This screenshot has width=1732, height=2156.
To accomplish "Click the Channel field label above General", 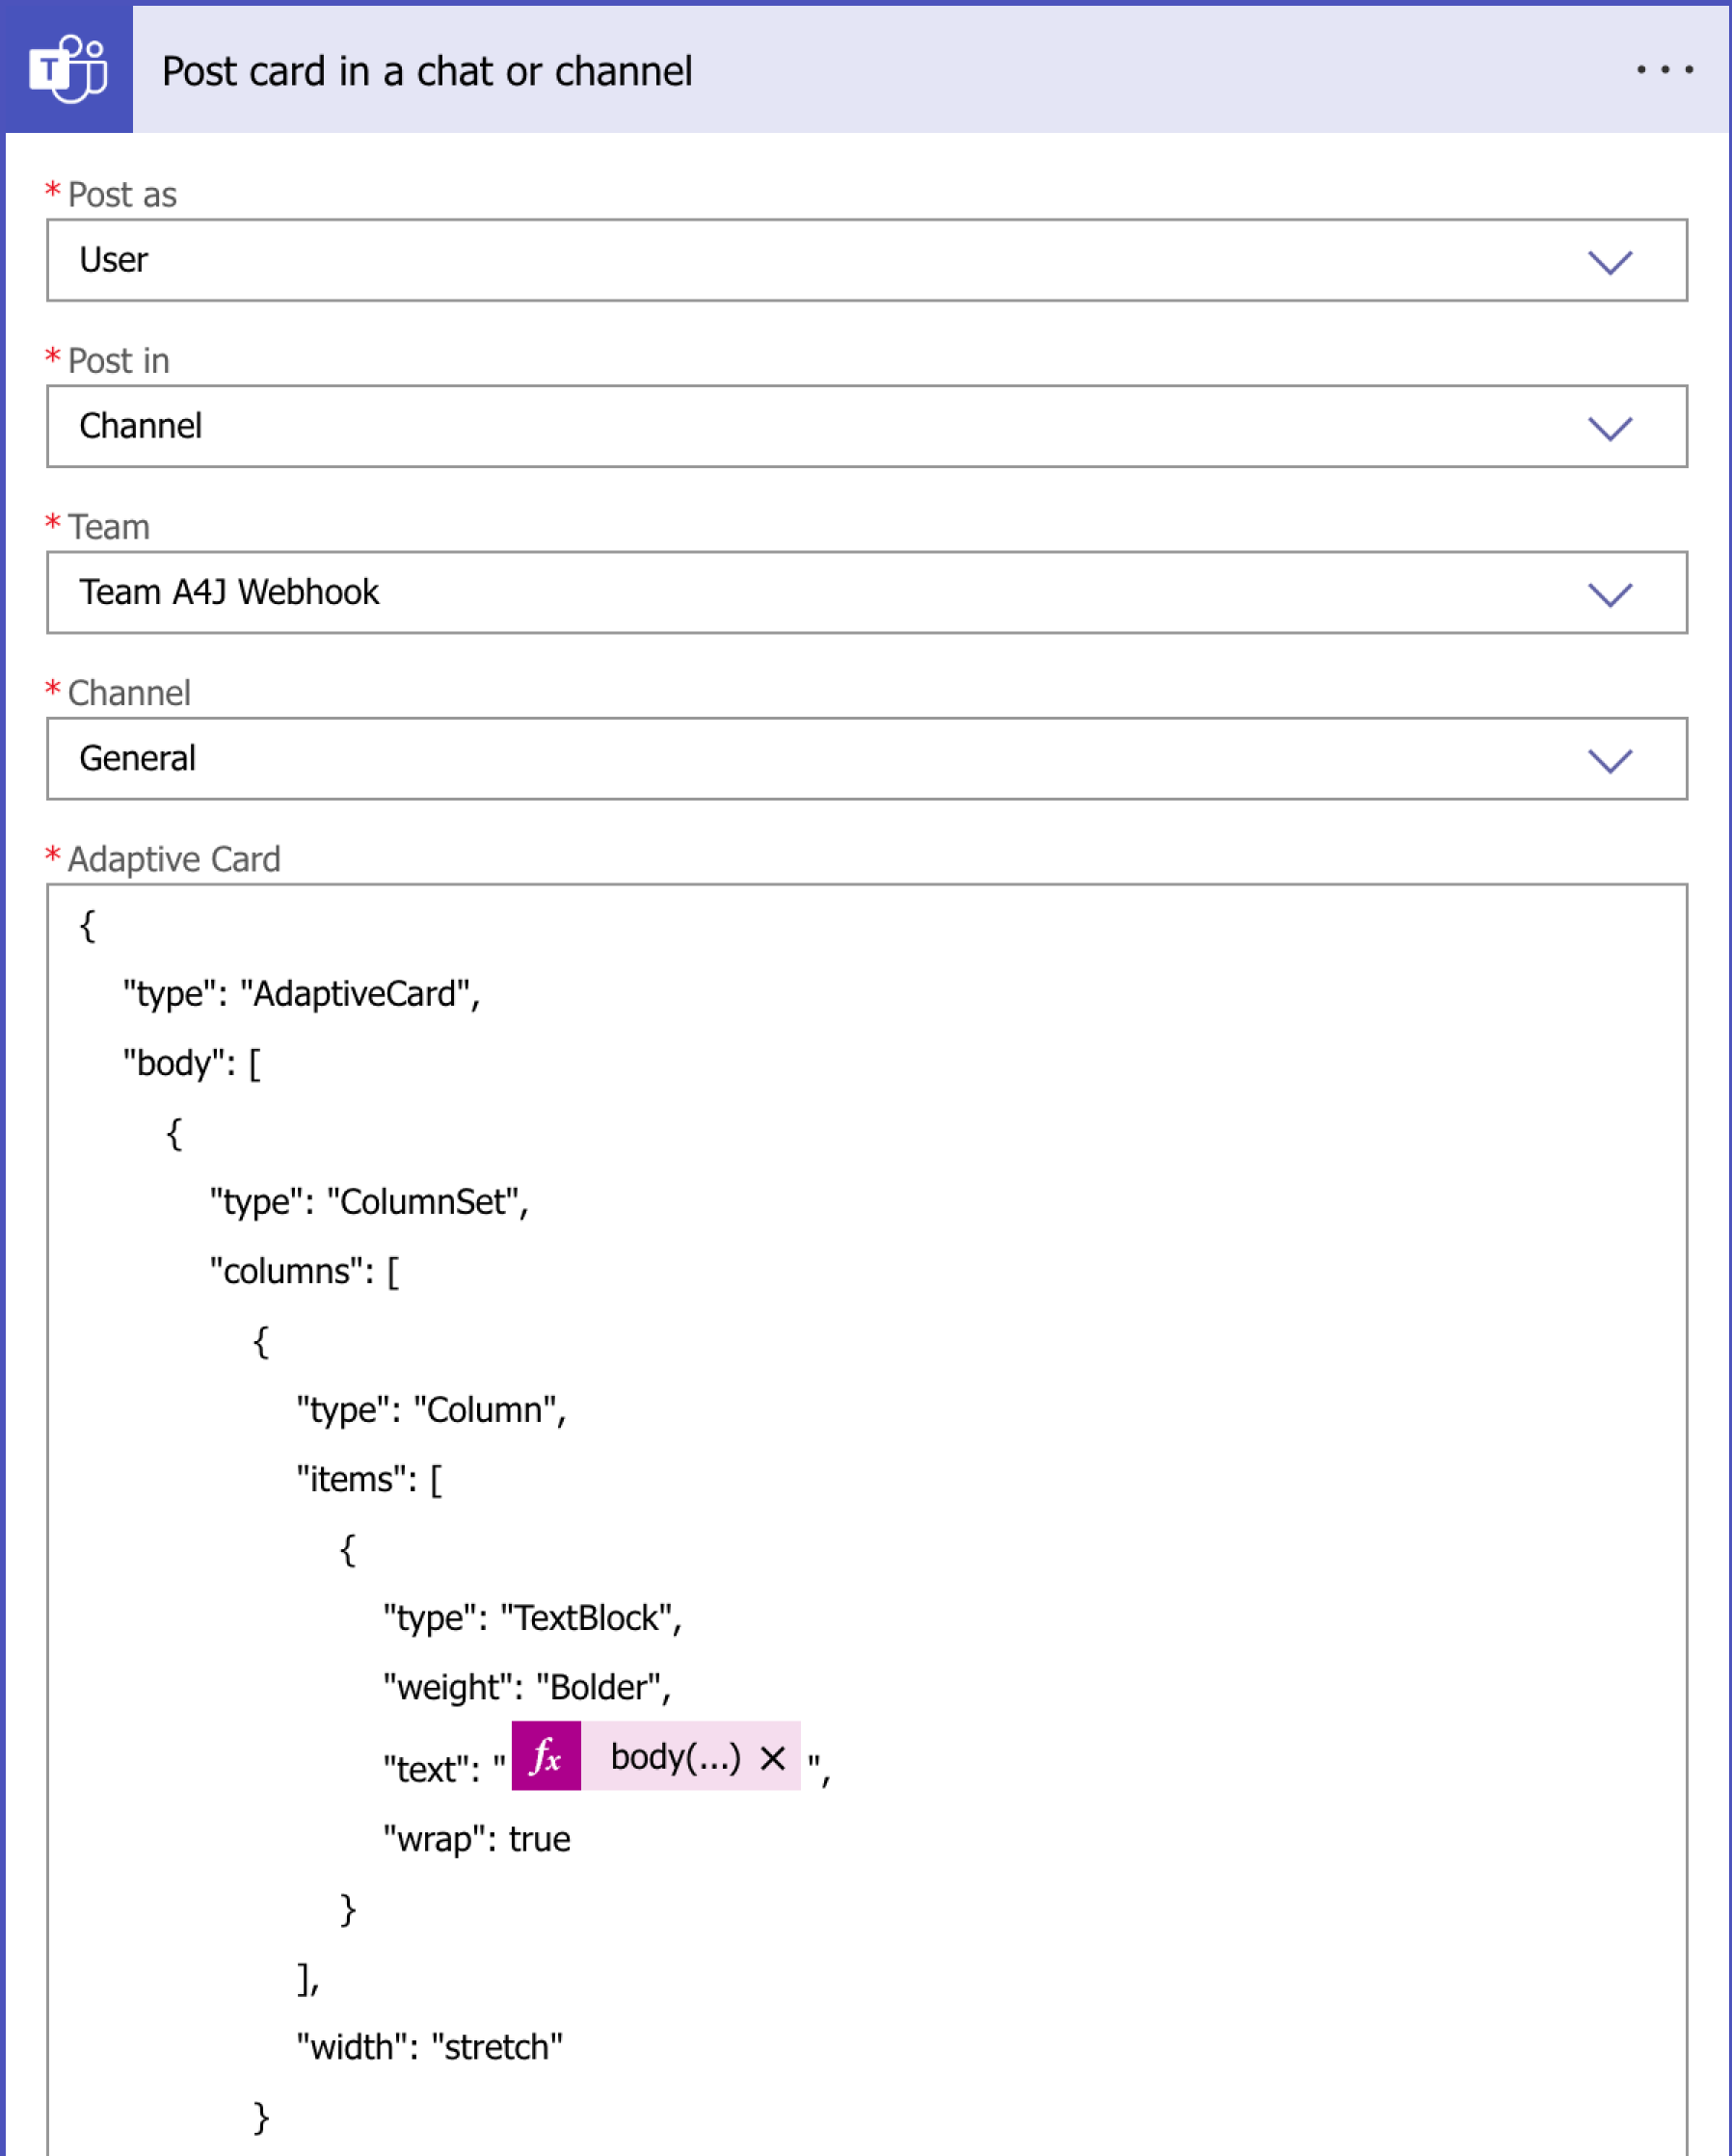I will click(128, 693).
